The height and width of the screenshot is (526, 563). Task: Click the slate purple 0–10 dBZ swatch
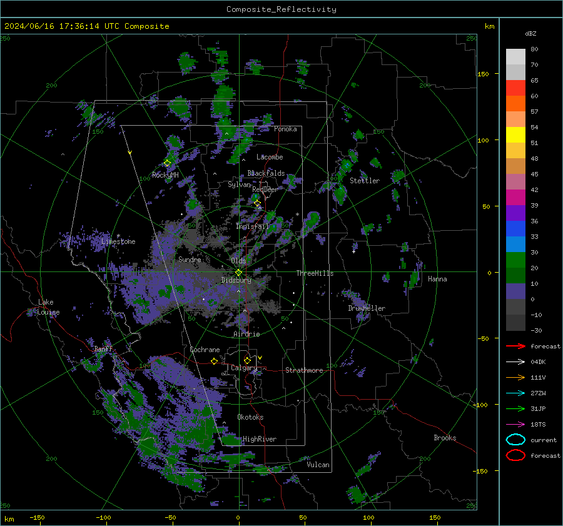(x=515, y=291)
